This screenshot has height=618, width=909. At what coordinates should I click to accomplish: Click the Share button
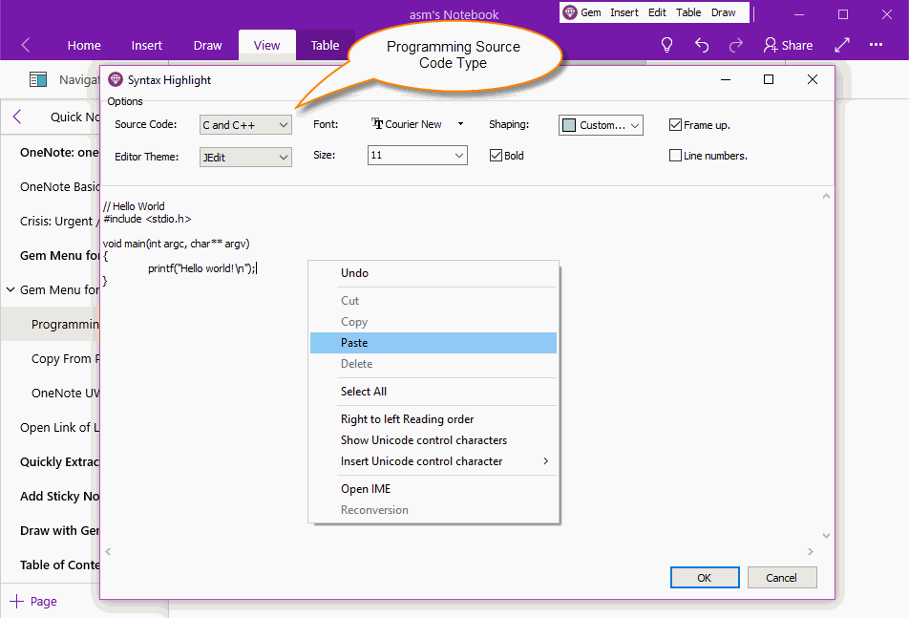click(x=788, y=45)
